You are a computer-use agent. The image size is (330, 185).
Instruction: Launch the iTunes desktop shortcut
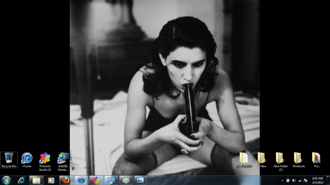[x=27, y=158]
